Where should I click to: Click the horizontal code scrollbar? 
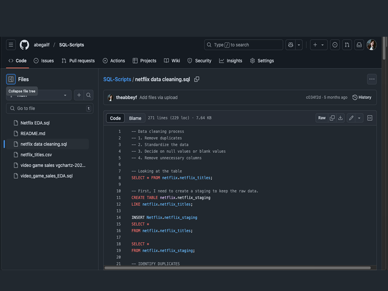pyautogui.click(x=238, y=268)
